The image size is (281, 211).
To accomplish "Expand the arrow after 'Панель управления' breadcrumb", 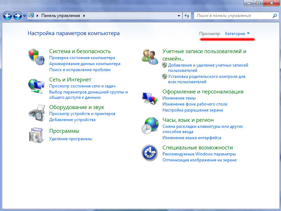I will tap(84, 16).
